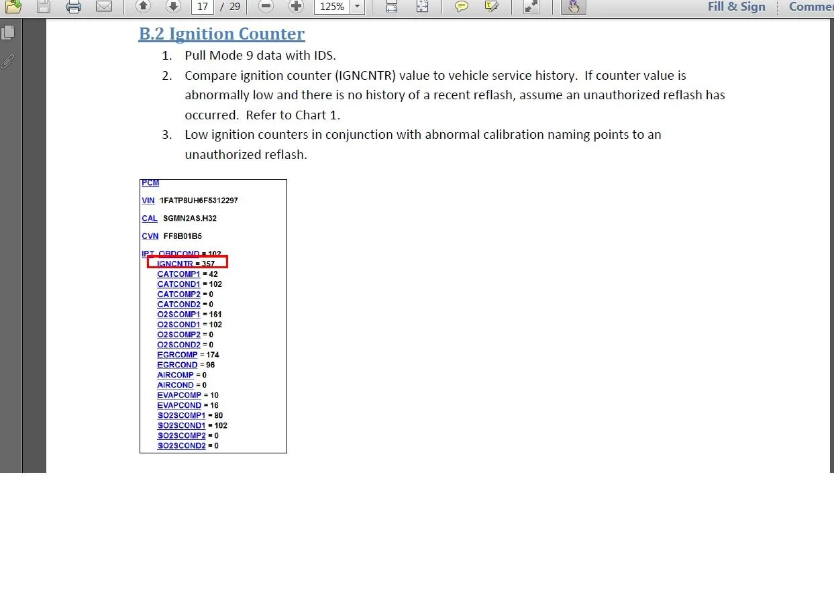The height and width of the screenshot is (609, 834).
Task: Click the CVN link
Action: point(150,236)
